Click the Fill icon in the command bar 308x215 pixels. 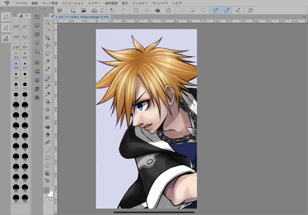coord(158,10)
